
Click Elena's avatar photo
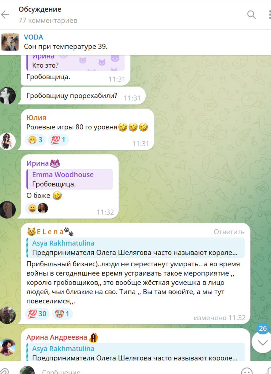[x=7, y=315]
